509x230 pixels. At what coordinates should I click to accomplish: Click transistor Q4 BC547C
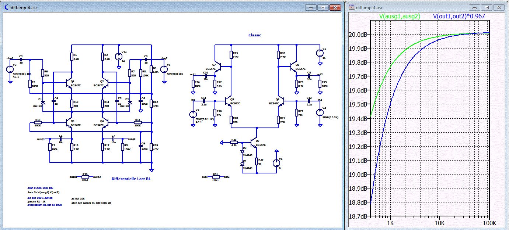click(x=105, y=122)
